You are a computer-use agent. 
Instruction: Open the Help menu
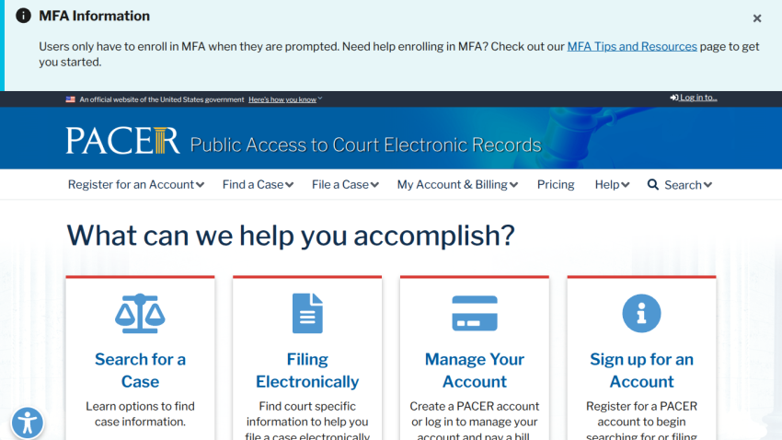coord(612,185)
